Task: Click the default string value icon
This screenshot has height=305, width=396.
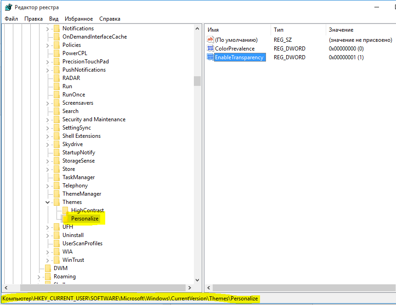Action: [x=210, y=40]
